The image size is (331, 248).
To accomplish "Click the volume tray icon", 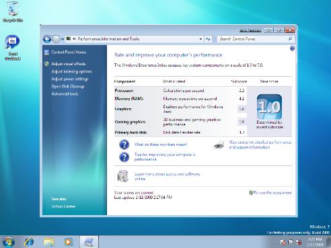I will (x=299, y=242).
